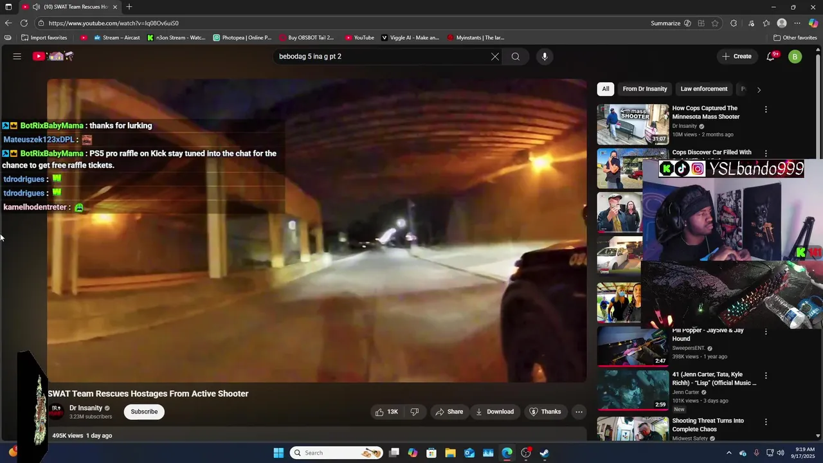Open How Cops Captured Minnesota Mass Shooter thumbnail
This screenshot has width=823, height=463.
tap(633, 125)
